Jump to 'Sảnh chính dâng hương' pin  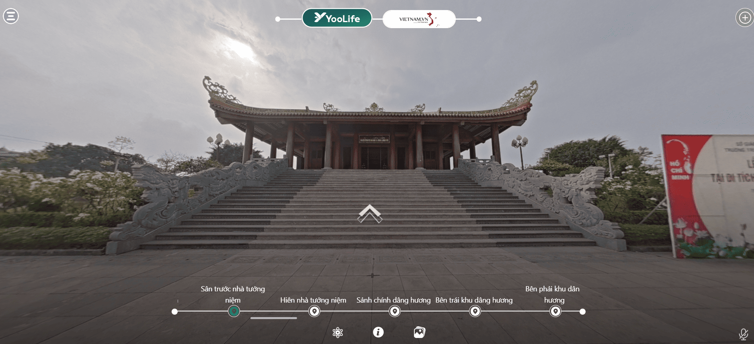pyautogui.click(x=395, y=311)
